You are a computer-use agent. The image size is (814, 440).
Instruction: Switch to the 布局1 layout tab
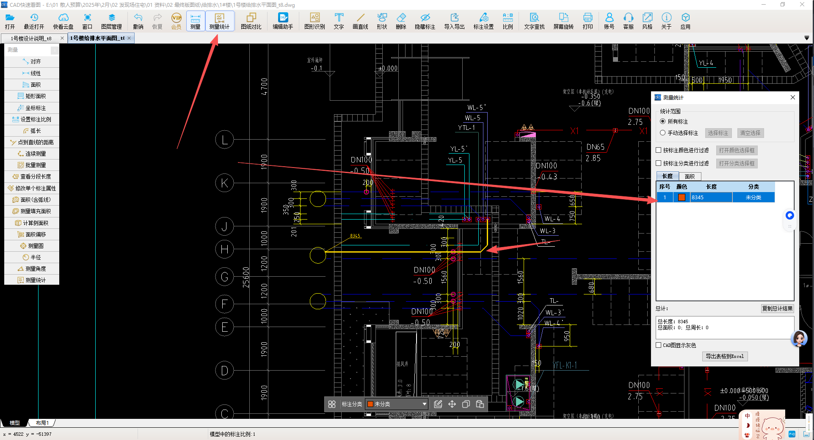42,423
